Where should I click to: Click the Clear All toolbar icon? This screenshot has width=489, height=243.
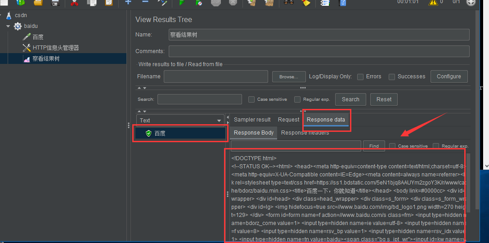coord(269,2)
